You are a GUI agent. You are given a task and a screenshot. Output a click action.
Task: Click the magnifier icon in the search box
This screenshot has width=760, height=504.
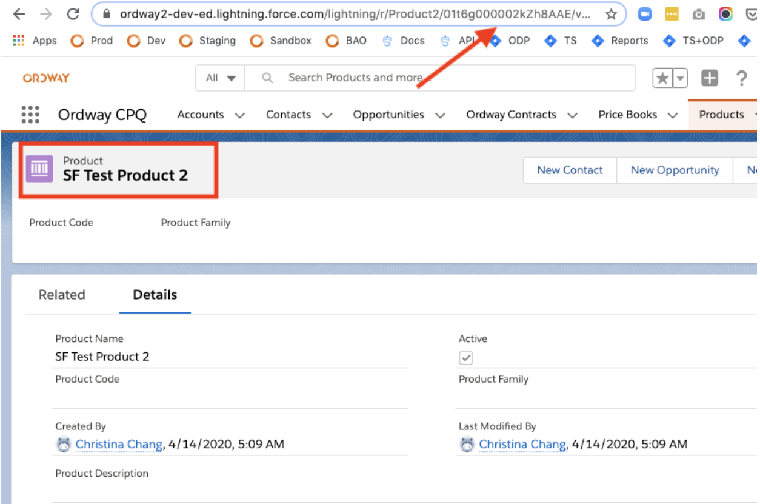coord(267,78)
